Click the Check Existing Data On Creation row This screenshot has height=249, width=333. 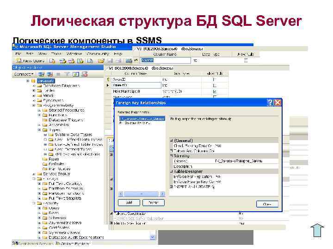(225, 146)
